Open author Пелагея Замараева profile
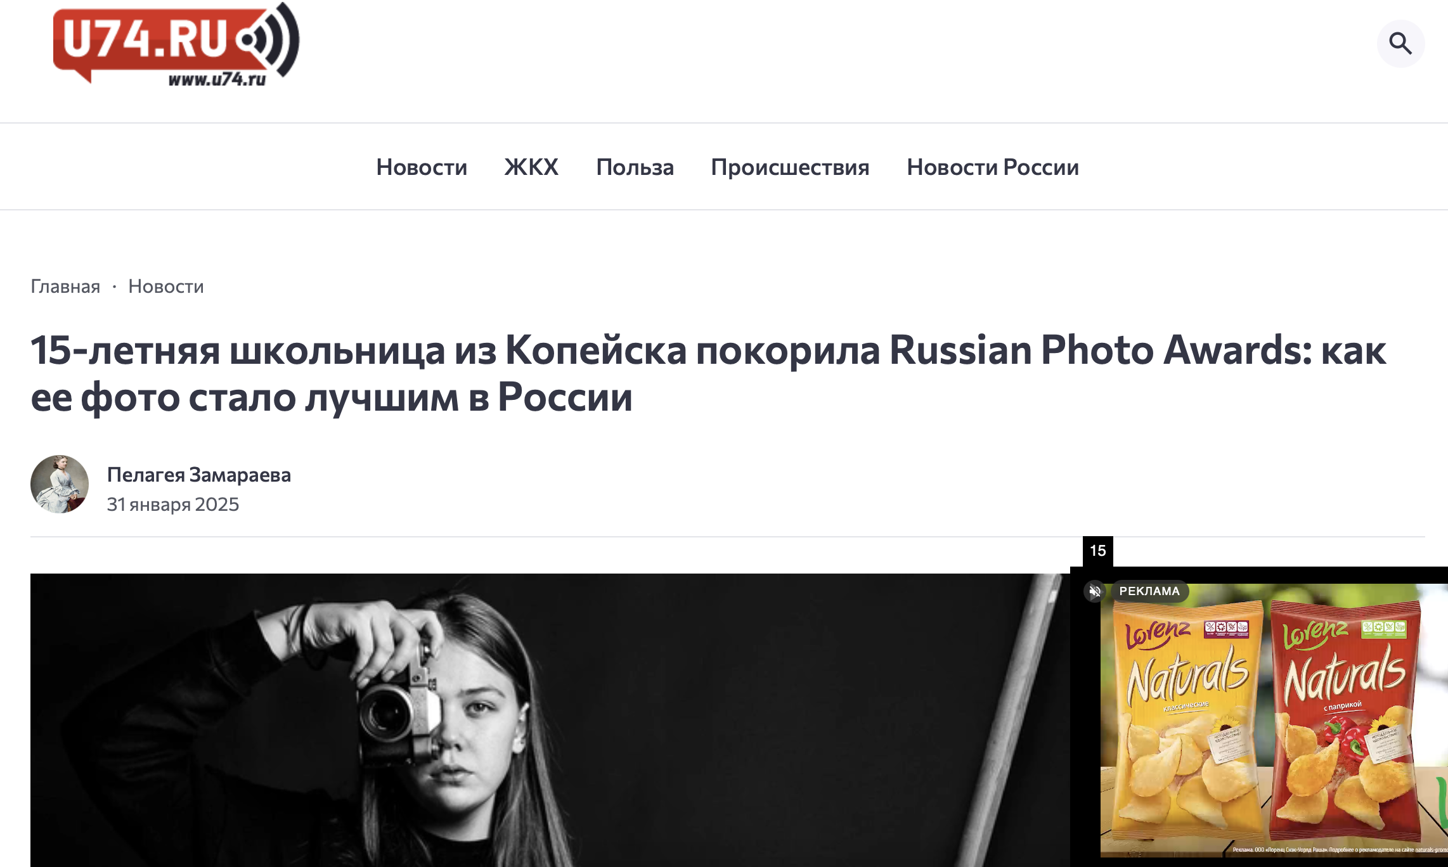The width and height of the screenshot is (1448, 867). [199, 475]
